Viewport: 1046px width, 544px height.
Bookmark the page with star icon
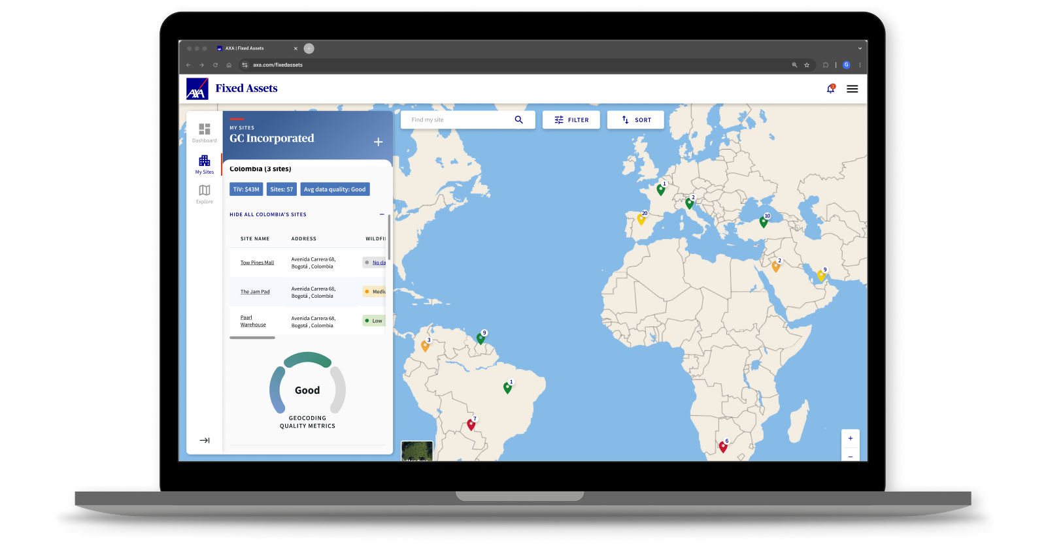pyautogui.click(x=807, y=65)
